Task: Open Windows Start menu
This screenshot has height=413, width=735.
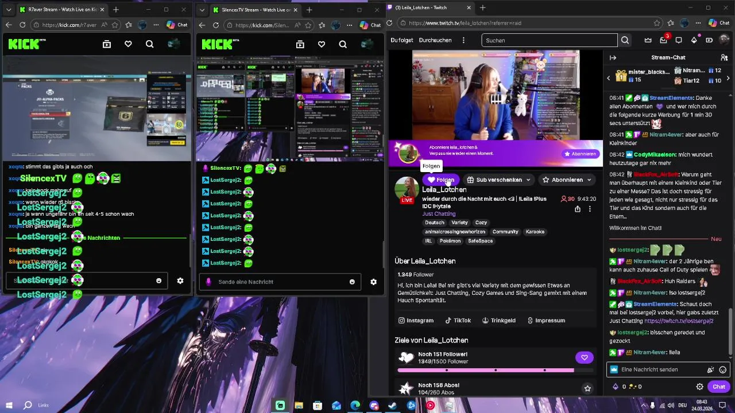Action: 9,406
